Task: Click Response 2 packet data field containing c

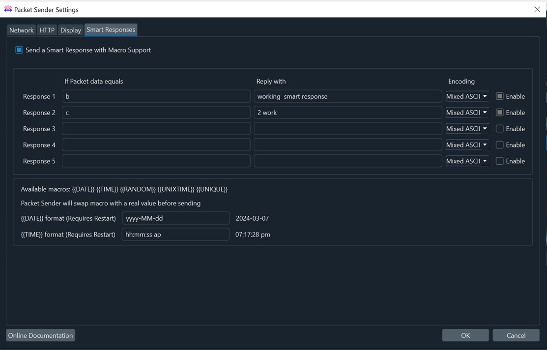Action: (156, 113)
